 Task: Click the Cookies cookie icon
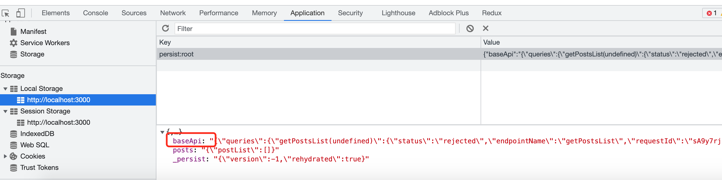[x=13, y=156]
